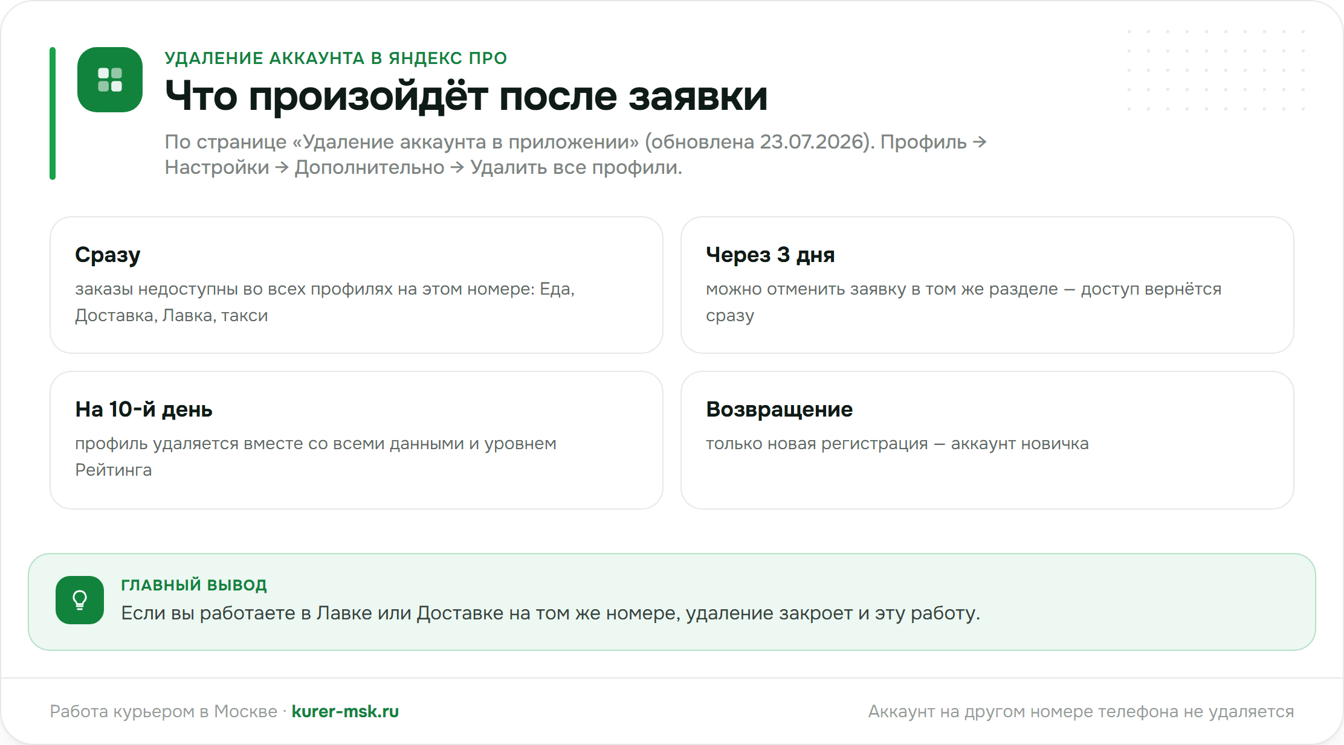
Task: Click the green grid app icon
Action: click(x=110, y=80)
